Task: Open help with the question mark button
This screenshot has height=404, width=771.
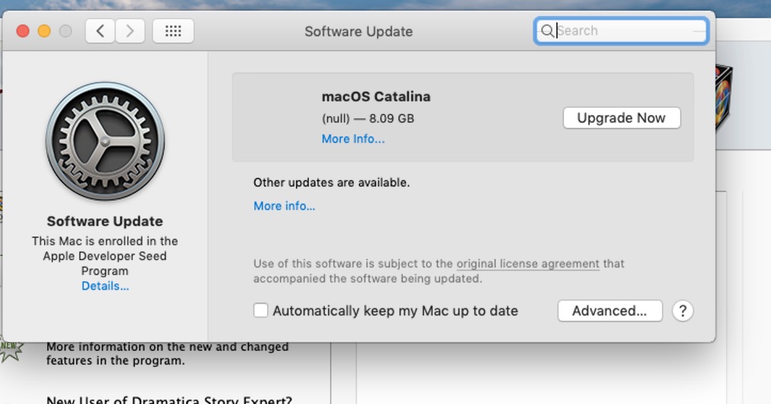Action: click(682, 311)
